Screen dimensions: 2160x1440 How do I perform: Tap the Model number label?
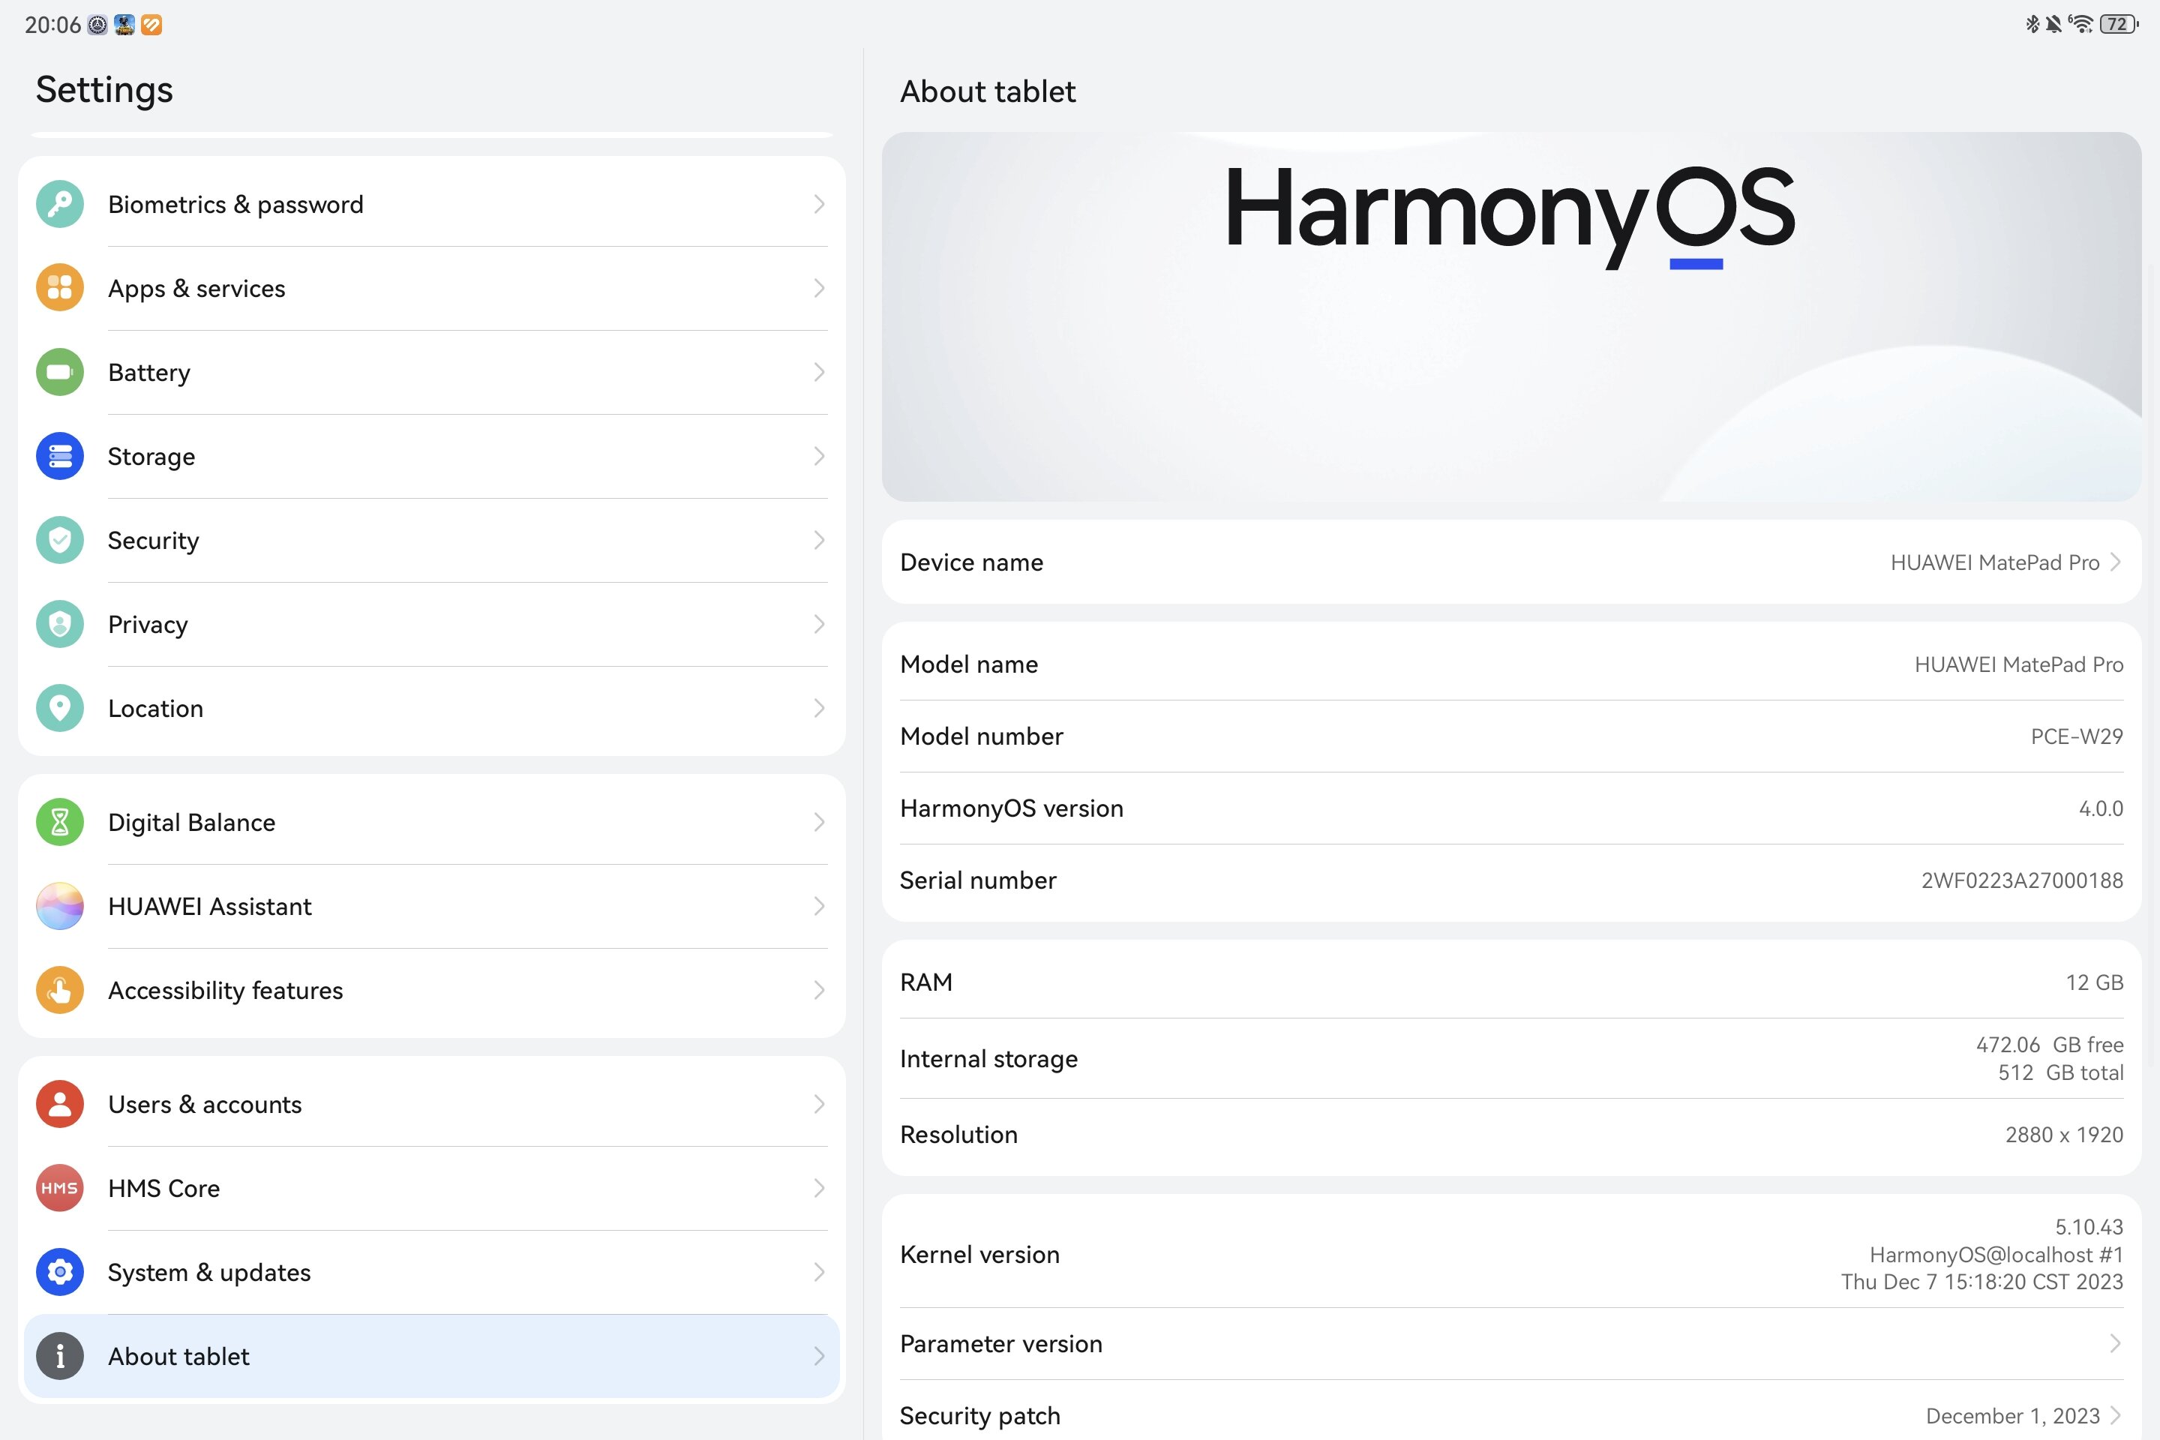(x=981, y=736)
